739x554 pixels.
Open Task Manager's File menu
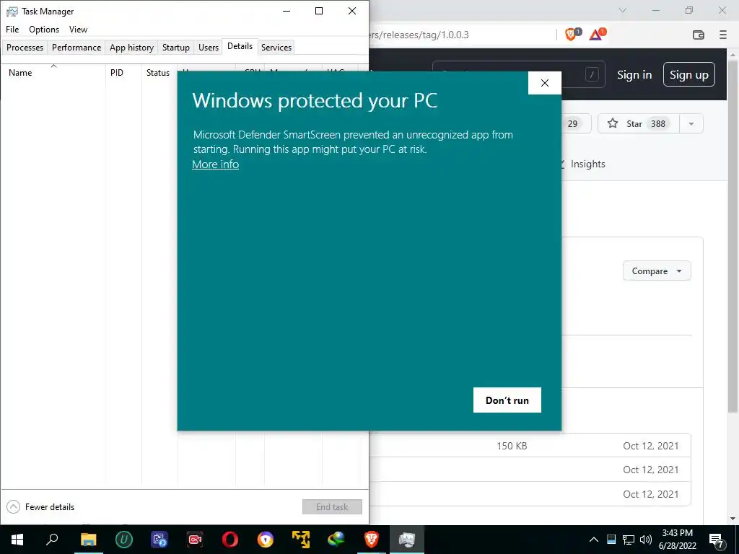point(12,29)
